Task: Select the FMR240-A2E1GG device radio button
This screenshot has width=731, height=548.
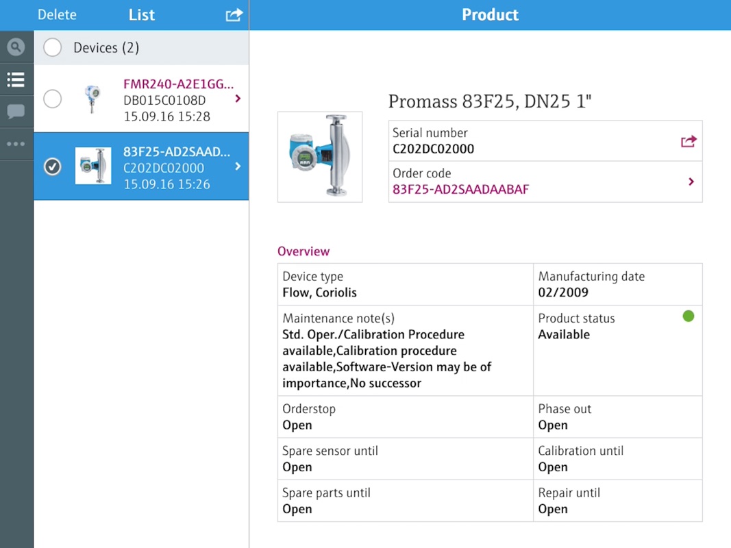Action: point(52,99)
